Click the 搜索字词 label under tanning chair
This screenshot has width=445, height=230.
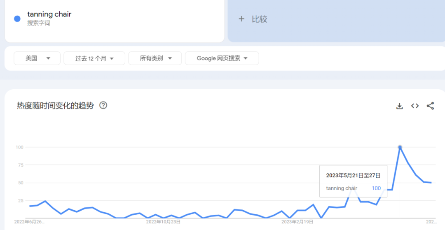pyautogui.click(x=39, y=23)
